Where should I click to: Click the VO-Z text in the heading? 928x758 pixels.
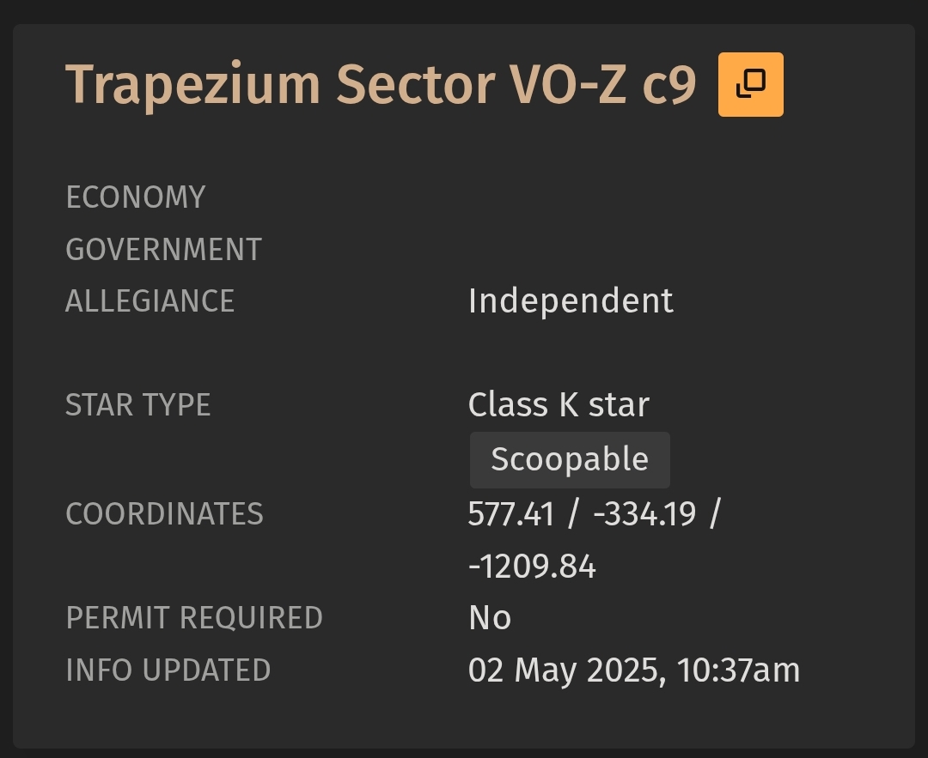click(x=568, y=85)
